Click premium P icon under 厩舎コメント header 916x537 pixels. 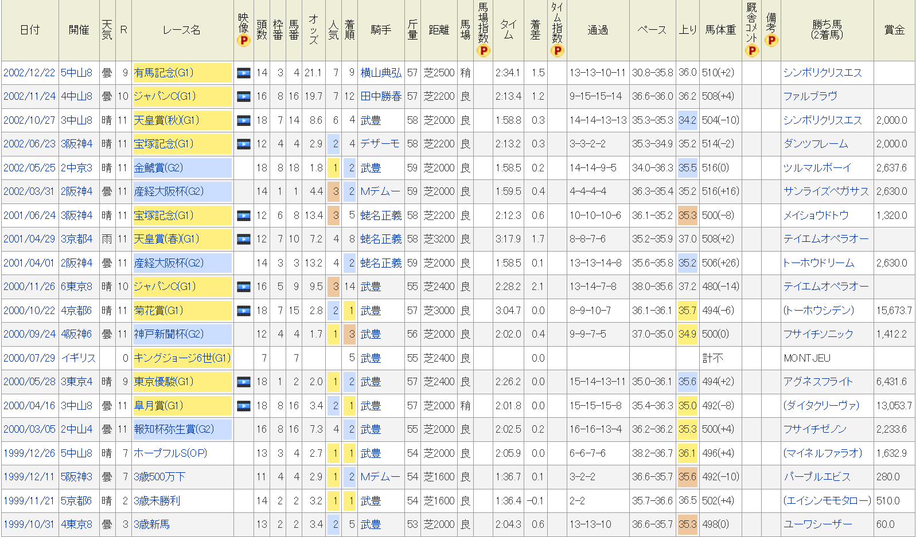tap(751, 50)
